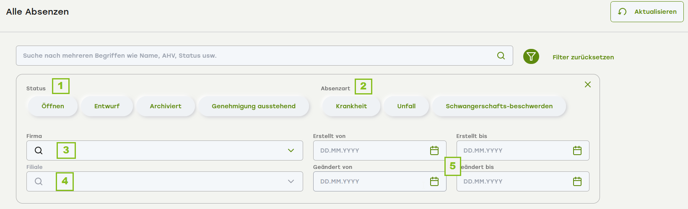Click the magnifier icon in Firma field
The width and height of the screenshot is (688, 209).
click(x=39, y=150)
